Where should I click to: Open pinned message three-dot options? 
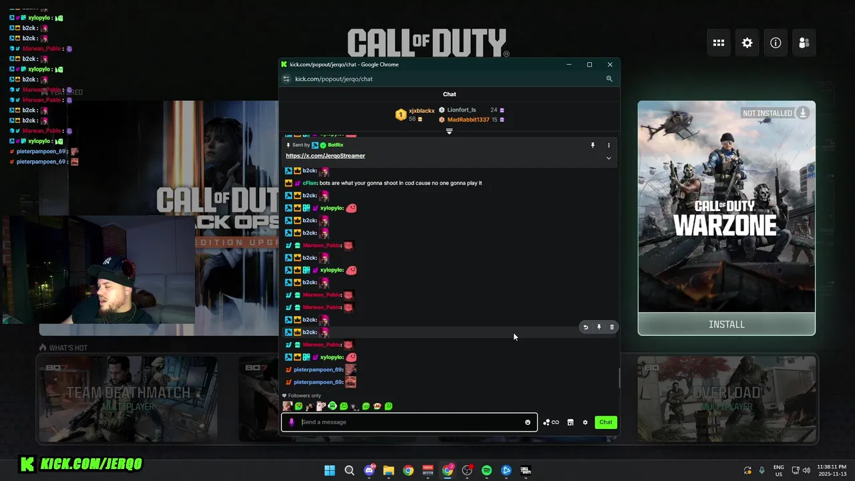click(609, 145)
